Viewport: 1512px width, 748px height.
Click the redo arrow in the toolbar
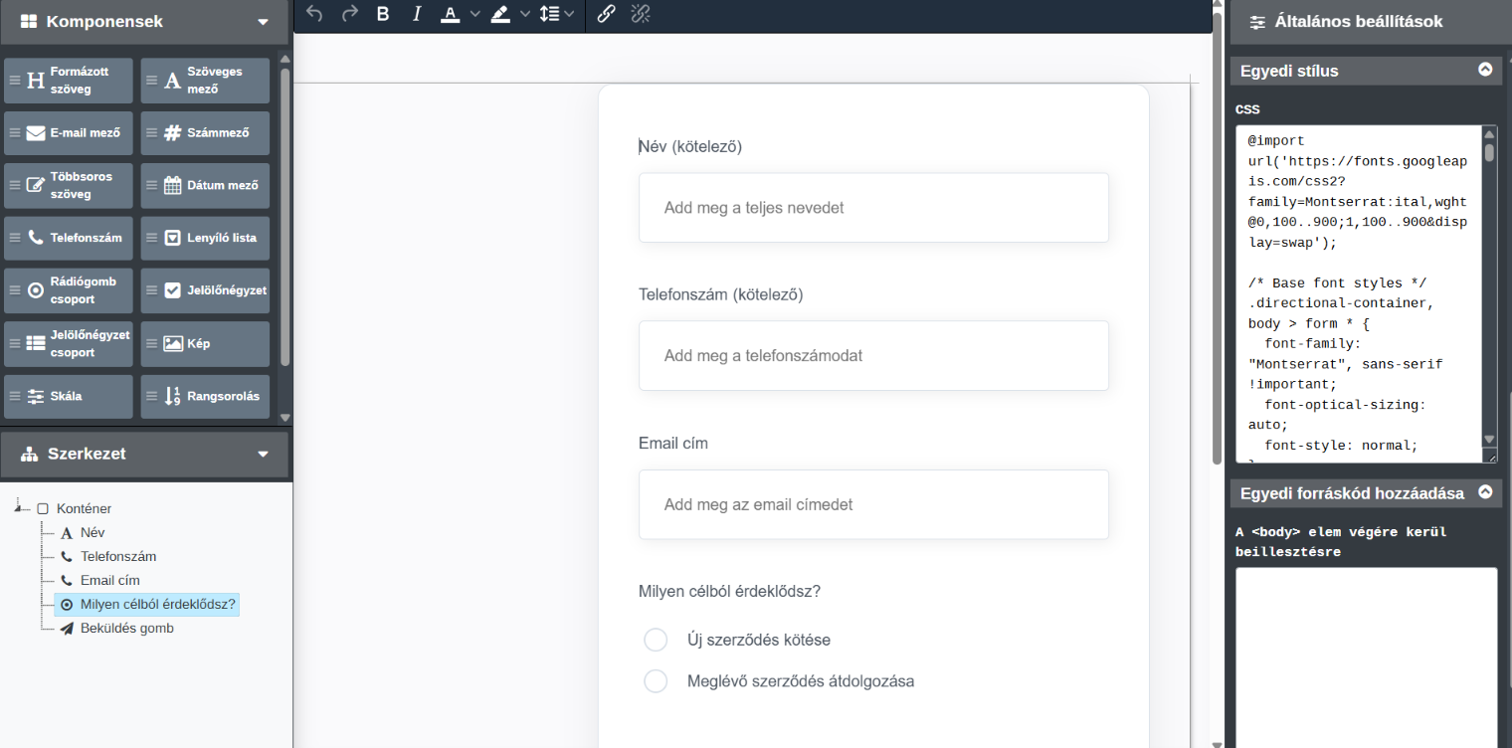(x=349, y=14)
